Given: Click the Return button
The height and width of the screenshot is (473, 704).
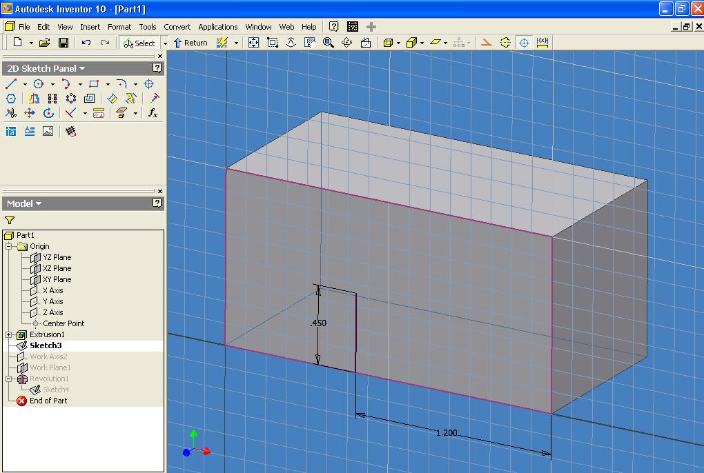Looking at the screenshot, I should 190,43.
